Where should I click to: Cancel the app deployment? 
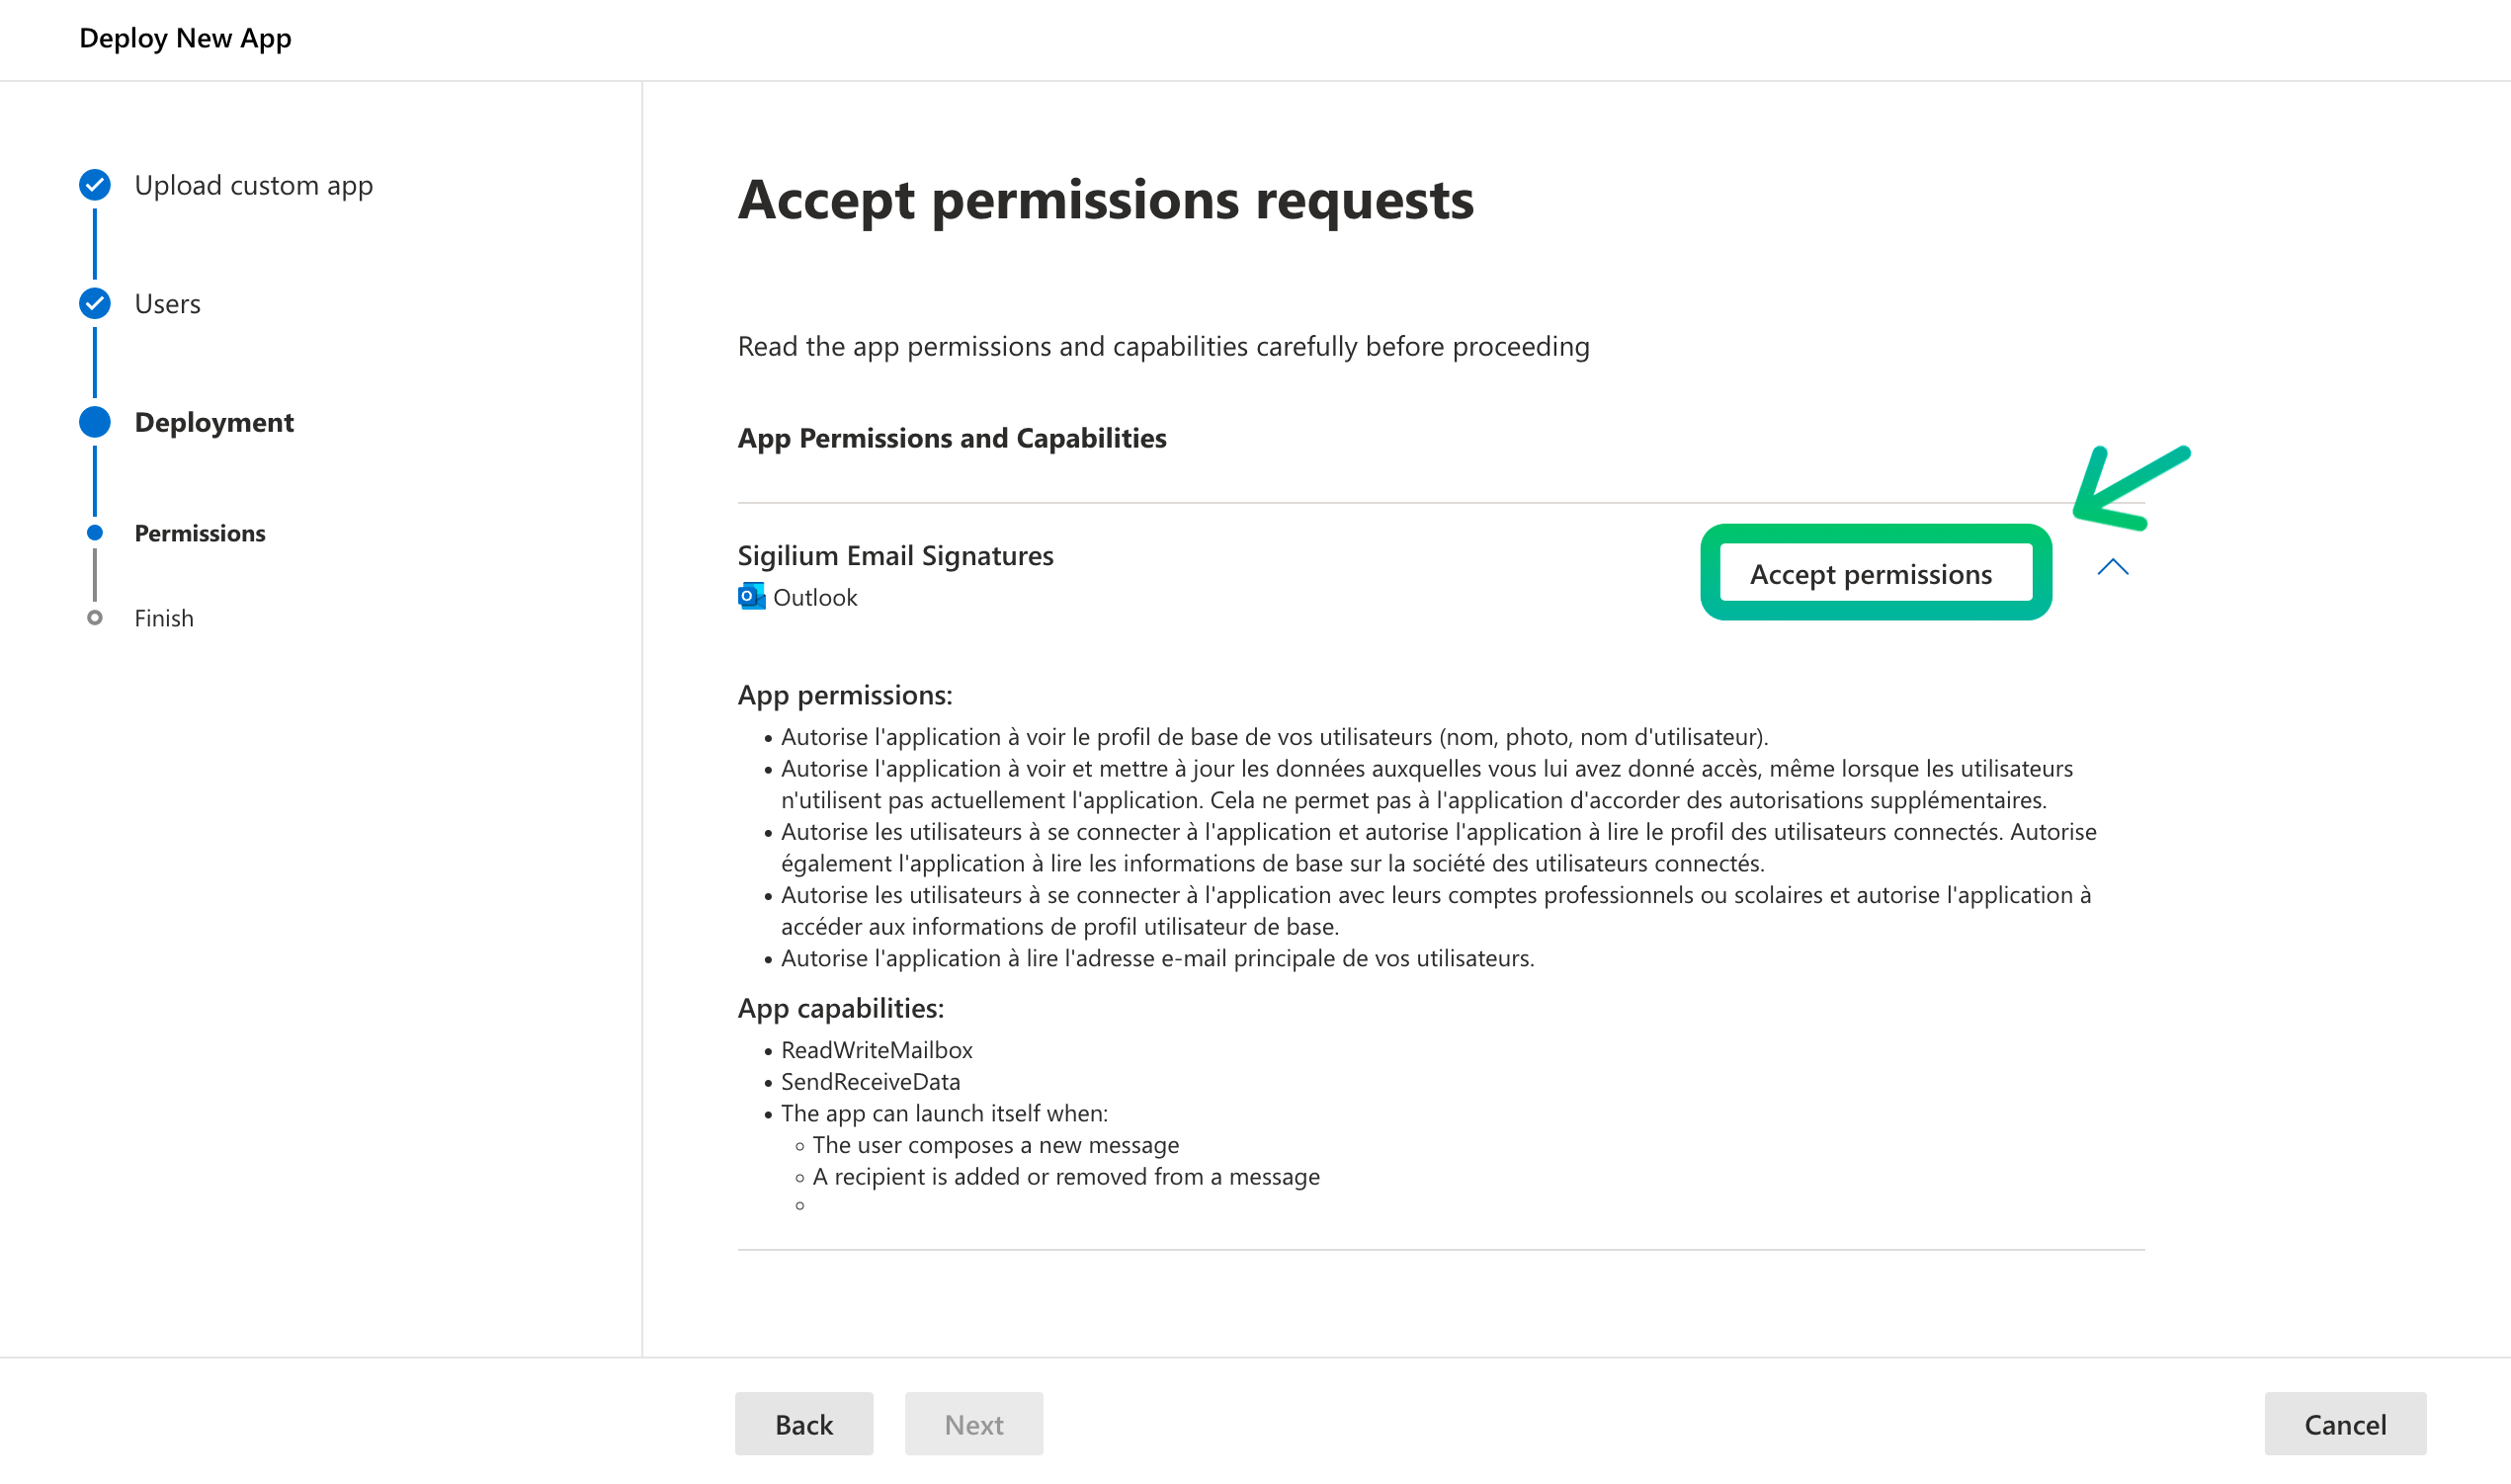(x=2344, y=1423)
